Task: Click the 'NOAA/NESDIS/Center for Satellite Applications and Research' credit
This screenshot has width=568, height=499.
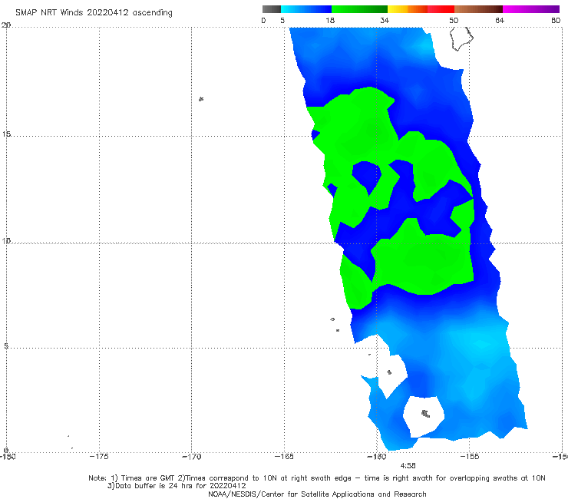Action: [x=317, y=494]
